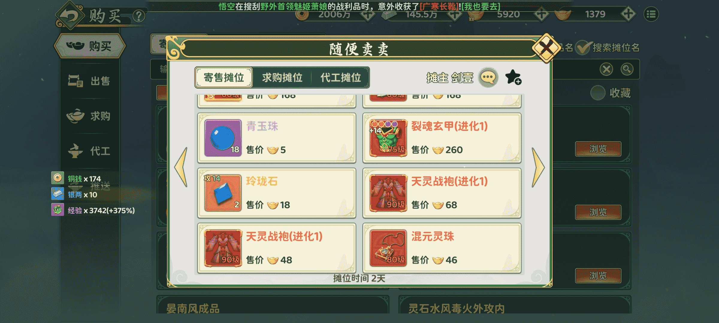Viewport: 719px width, 323px height.
Task: Open the help question mark icon
Action: tap(139, 16)
